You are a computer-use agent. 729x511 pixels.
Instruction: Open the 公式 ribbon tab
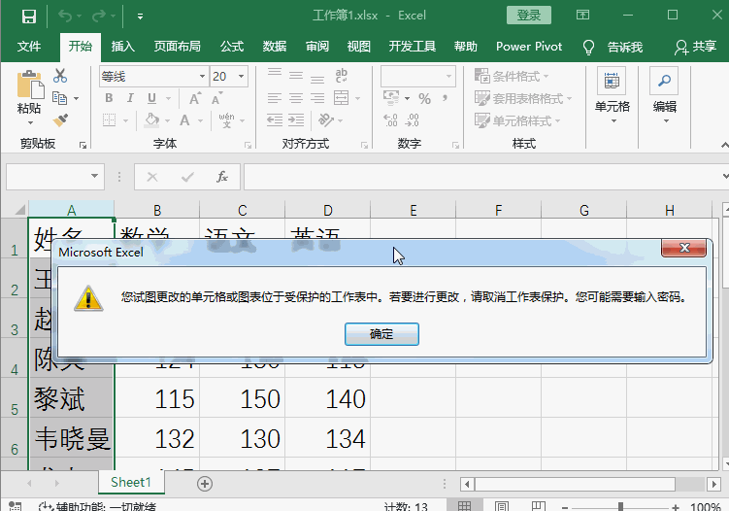point(232,47)
